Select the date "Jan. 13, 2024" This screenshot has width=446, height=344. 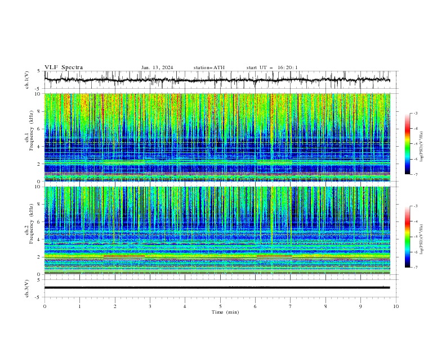(157, 67)
